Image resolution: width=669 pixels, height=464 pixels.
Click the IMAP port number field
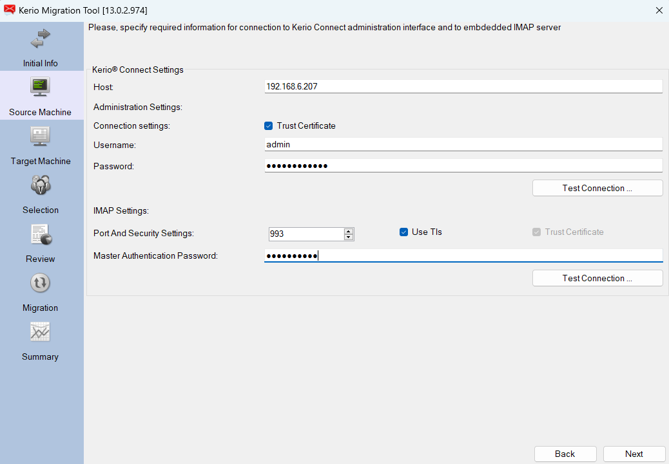(306, 234)
